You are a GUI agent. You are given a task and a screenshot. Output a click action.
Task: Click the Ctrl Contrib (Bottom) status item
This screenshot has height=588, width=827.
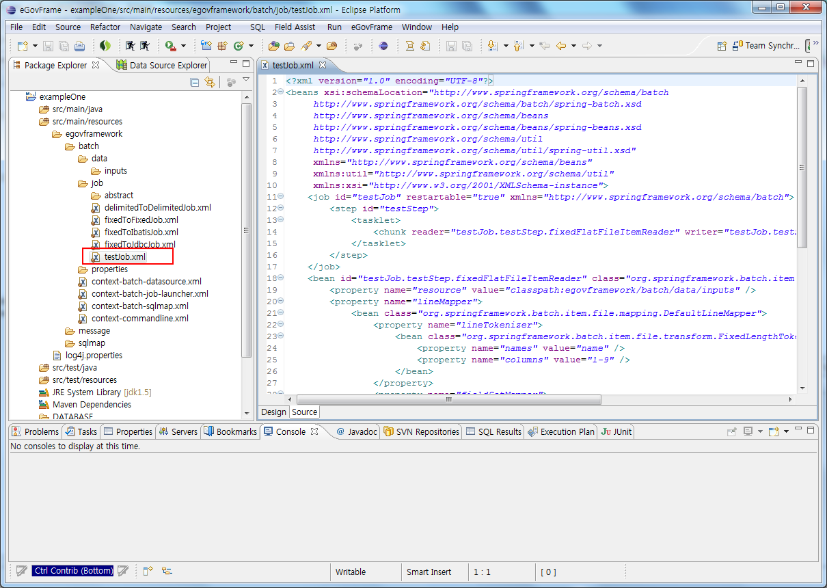pos(73,571)
